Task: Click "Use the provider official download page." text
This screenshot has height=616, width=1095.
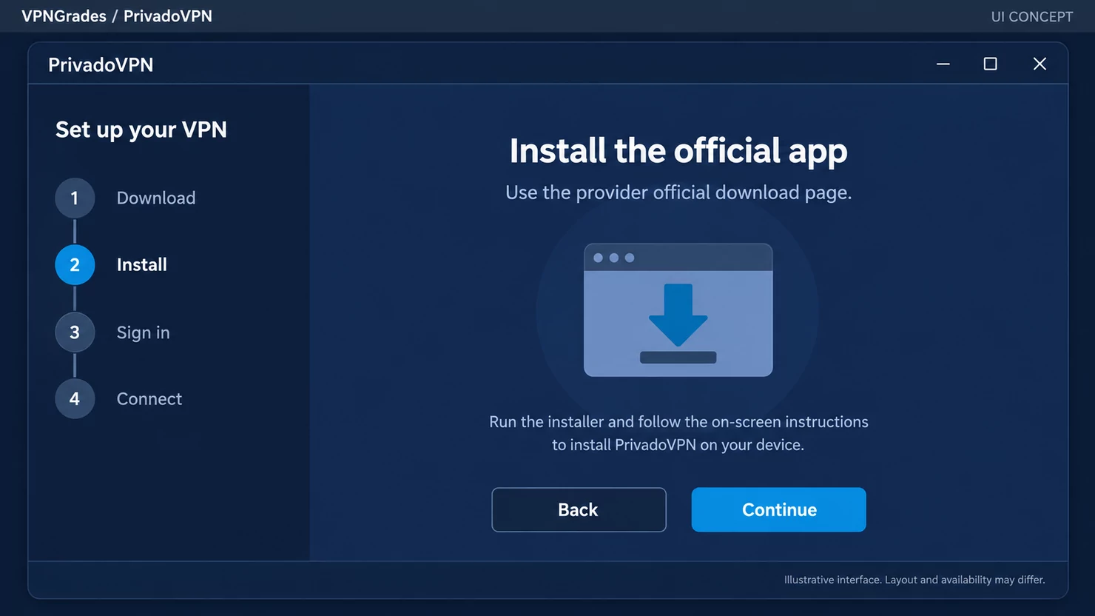Action: coord(678,192)
